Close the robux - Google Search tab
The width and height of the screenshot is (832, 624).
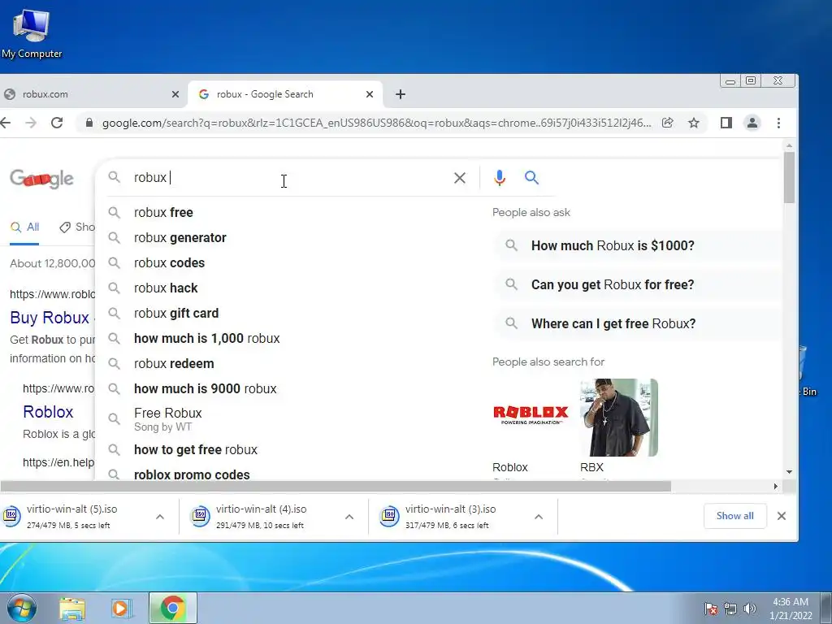tap(370, 94)
